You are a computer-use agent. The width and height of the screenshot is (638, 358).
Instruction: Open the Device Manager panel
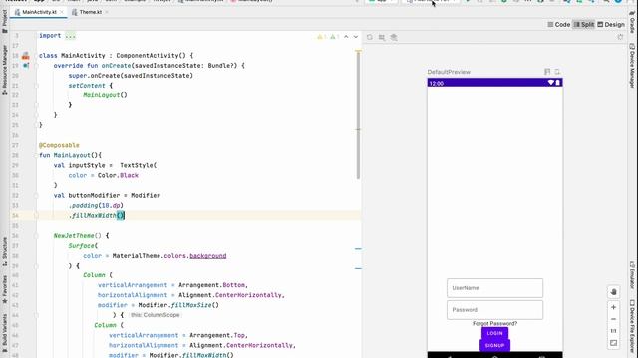[632, 65]
